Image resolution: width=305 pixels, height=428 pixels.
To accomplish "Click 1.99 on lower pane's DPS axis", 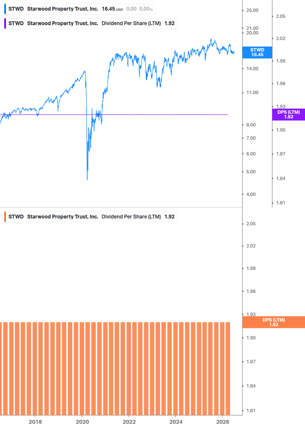I will click(x=251, y=269).
